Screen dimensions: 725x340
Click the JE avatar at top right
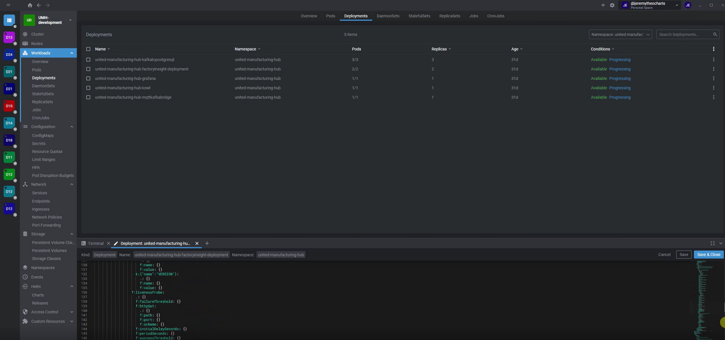click(688, 5)
